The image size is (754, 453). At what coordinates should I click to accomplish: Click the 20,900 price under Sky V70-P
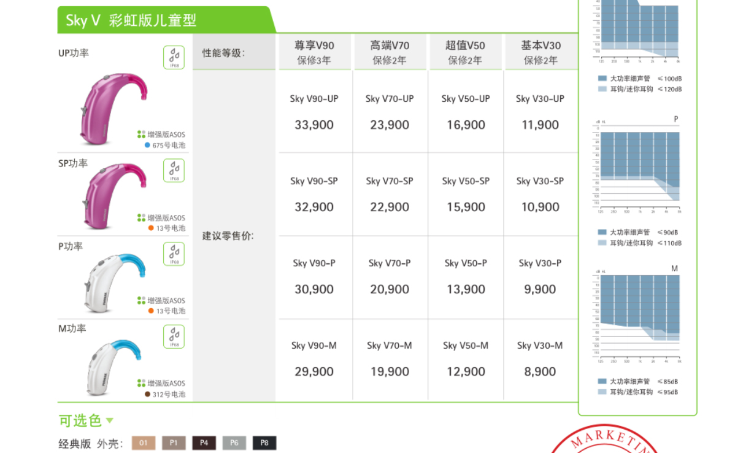tap(390, 290)
